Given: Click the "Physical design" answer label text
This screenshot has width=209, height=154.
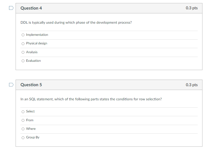Looking at the screenshot, I should [x=37, y=43].
